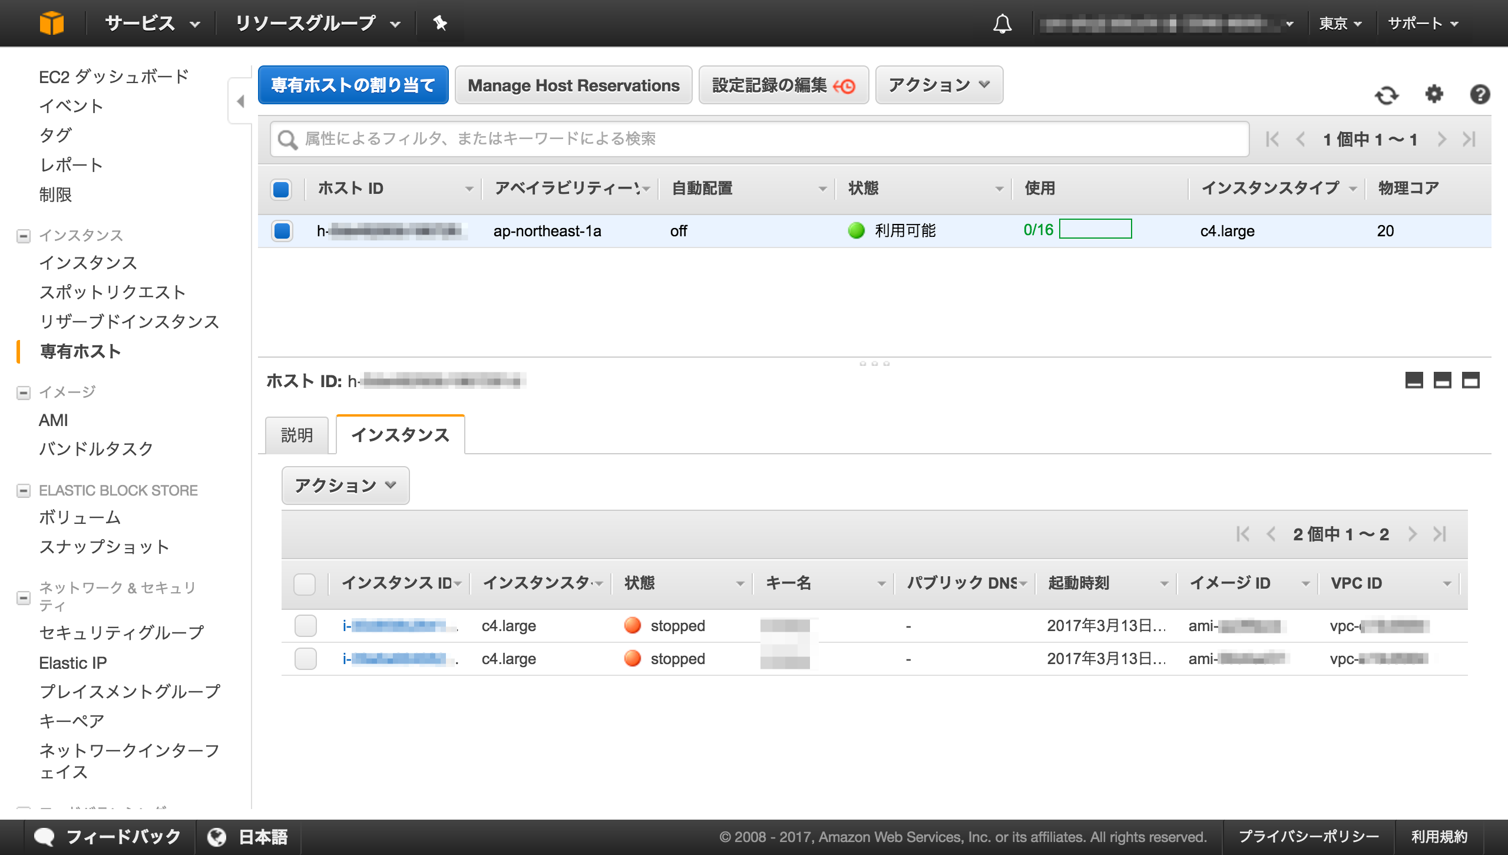Toggle the select-all hosts checkbox
This screenshot has width=1508, height=855.
tap(281, 189)
